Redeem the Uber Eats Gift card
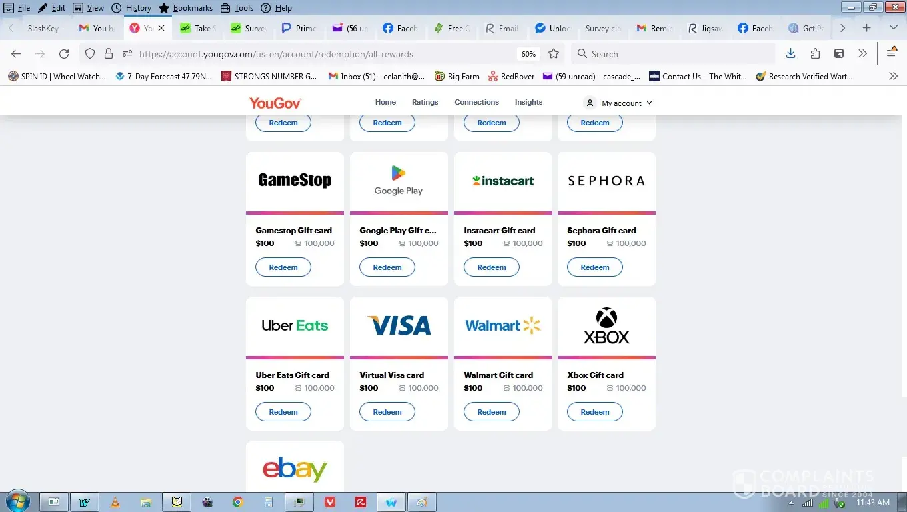This screenshot has height=512, width=907. click(x=283, y=412)
